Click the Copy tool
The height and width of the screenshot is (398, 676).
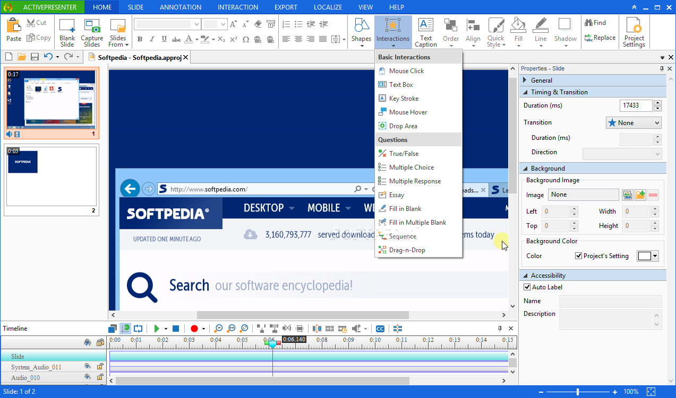click(38, 38)
